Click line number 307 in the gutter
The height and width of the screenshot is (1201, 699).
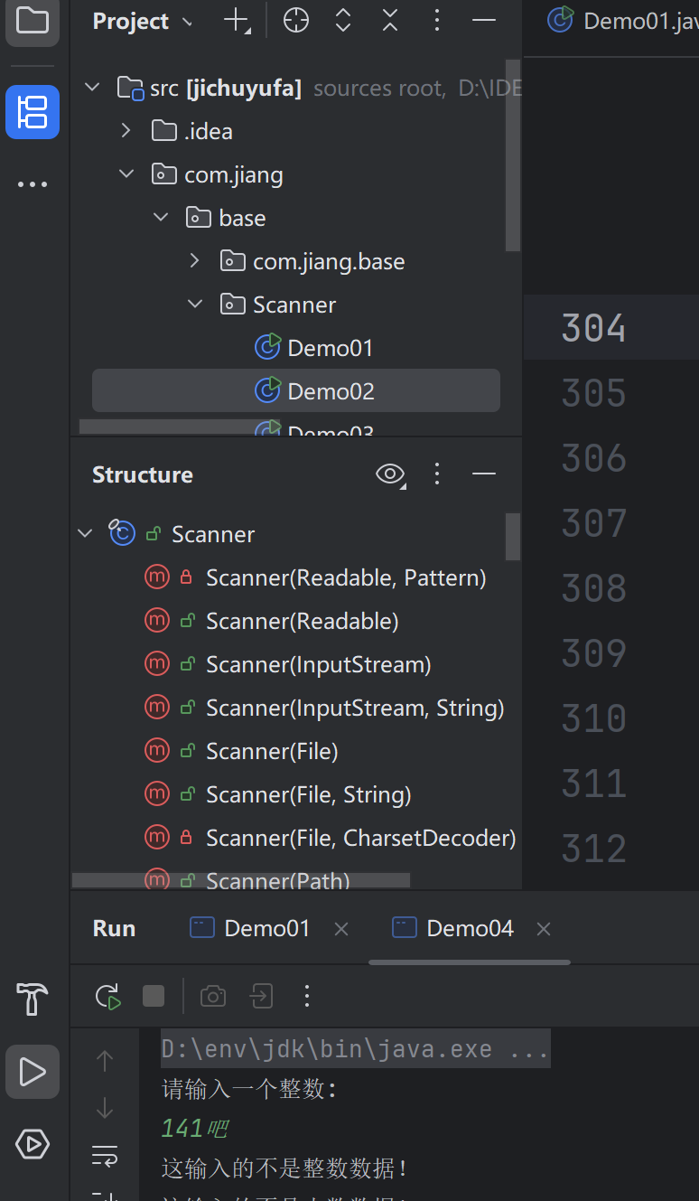pyautogui.click(x=593, y=523)
